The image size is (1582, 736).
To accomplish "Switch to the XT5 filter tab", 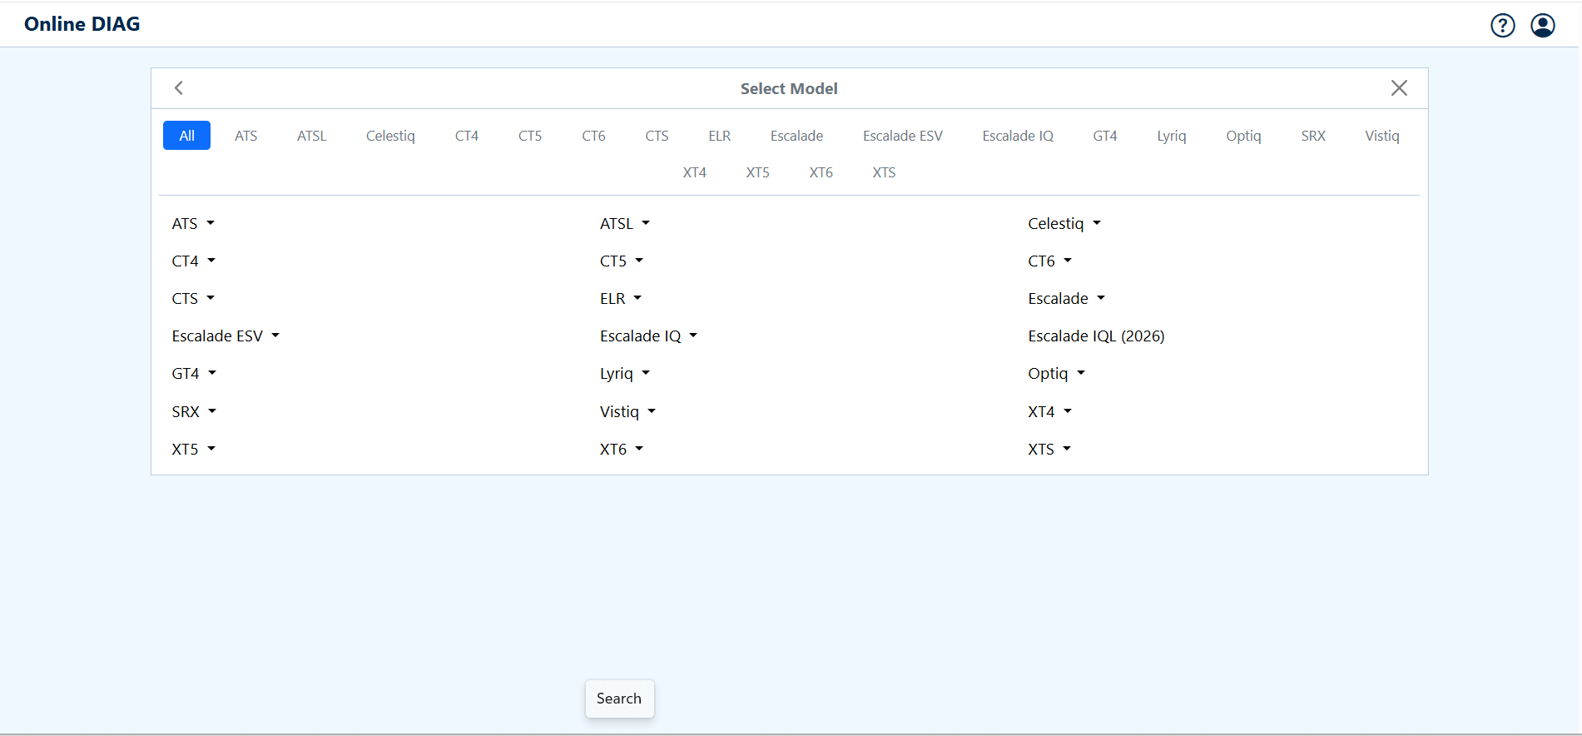I will [x=757, y=172].
